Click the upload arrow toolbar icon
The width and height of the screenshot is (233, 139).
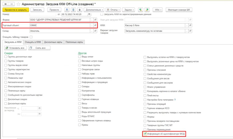(67, 10)
